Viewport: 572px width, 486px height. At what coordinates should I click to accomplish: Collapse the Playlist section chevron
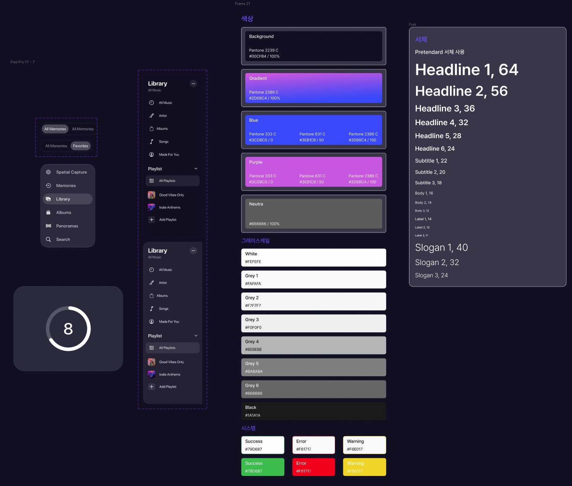196,168
